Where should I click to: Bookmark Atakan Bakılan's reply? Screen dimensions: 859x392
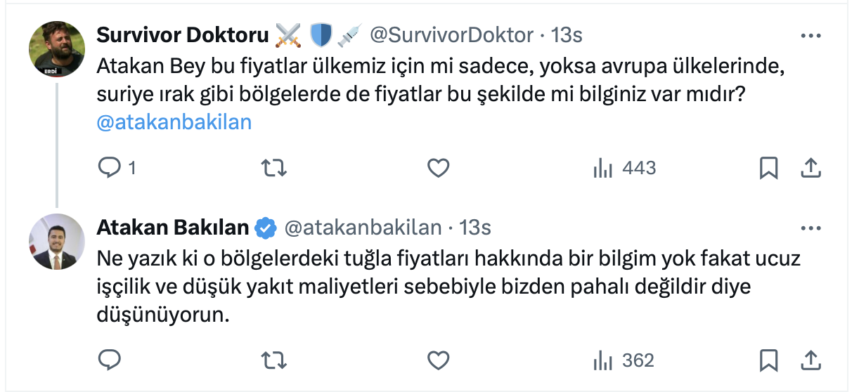coord(768,360)
